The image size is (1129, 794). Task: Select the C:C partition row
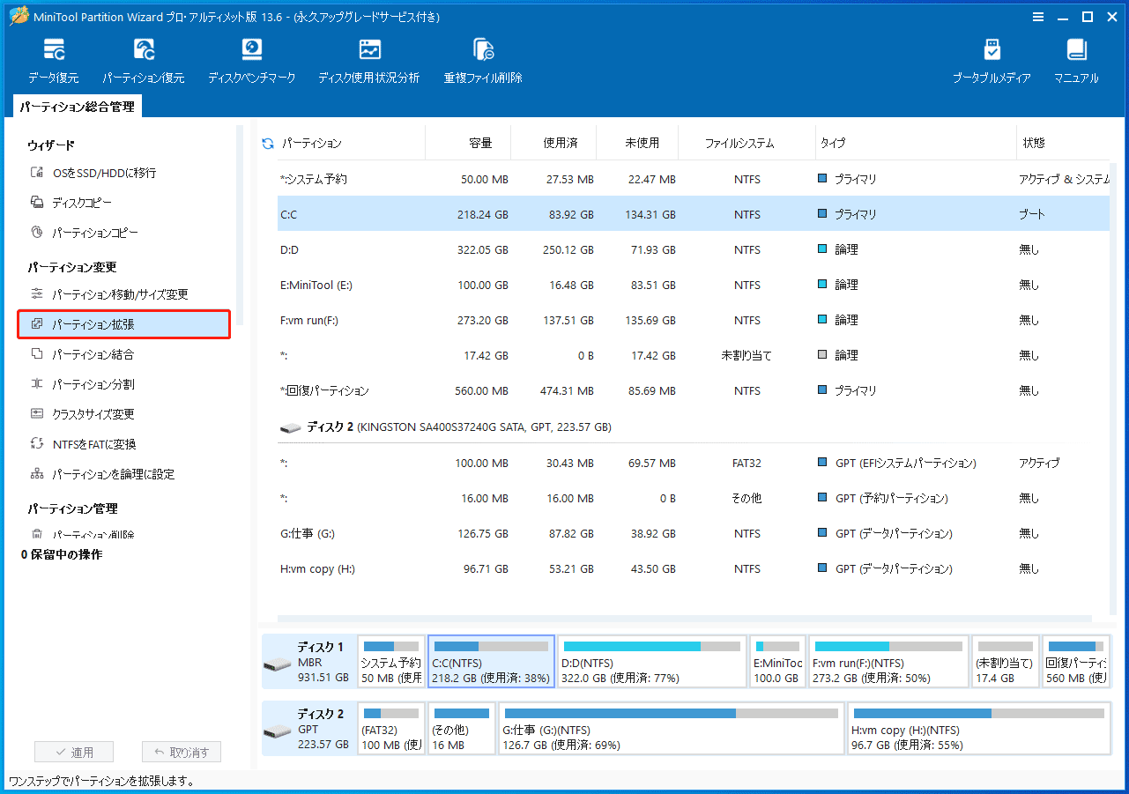(693, 214)
